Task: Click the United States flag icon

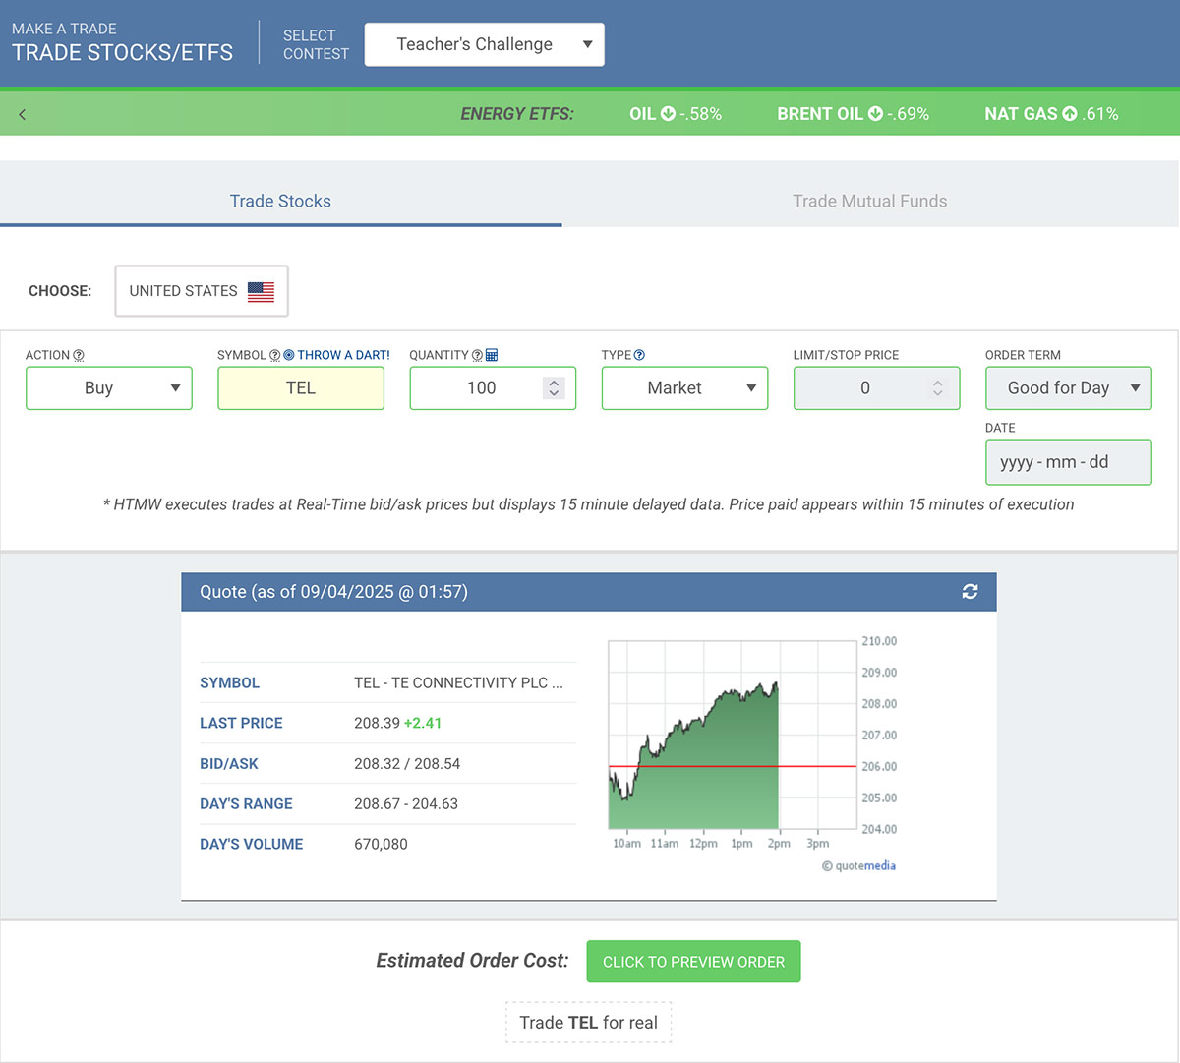Action: click(261, 291)
